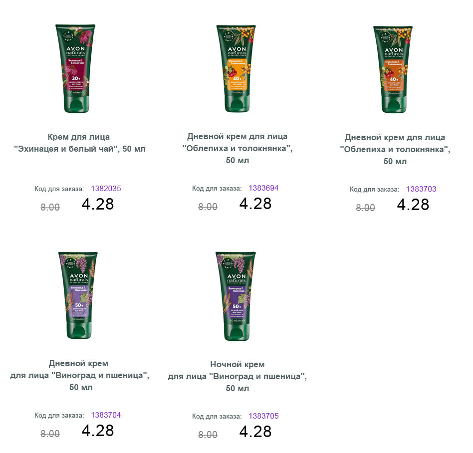Open the dark purple 50+ night cream image
The image size is (473, 453).
tap(236, 296)
